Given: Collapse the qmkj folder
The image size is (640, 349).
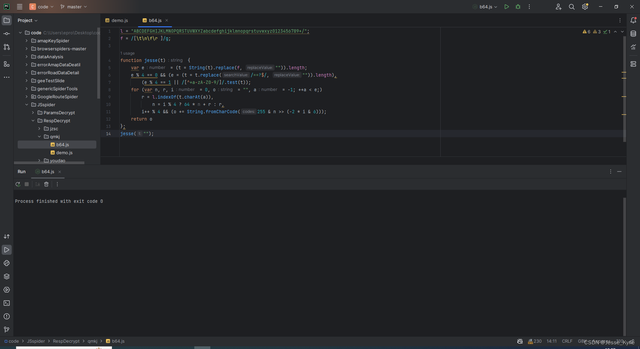Looking at the screenshot, I should 39,137.
